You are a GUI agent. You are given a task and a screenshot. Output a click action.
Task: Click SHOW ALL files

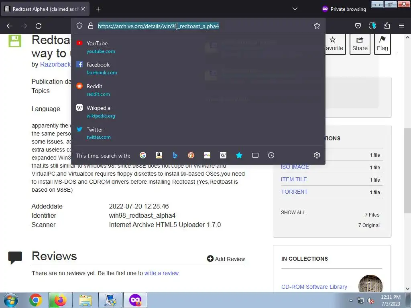click(293, 213)
